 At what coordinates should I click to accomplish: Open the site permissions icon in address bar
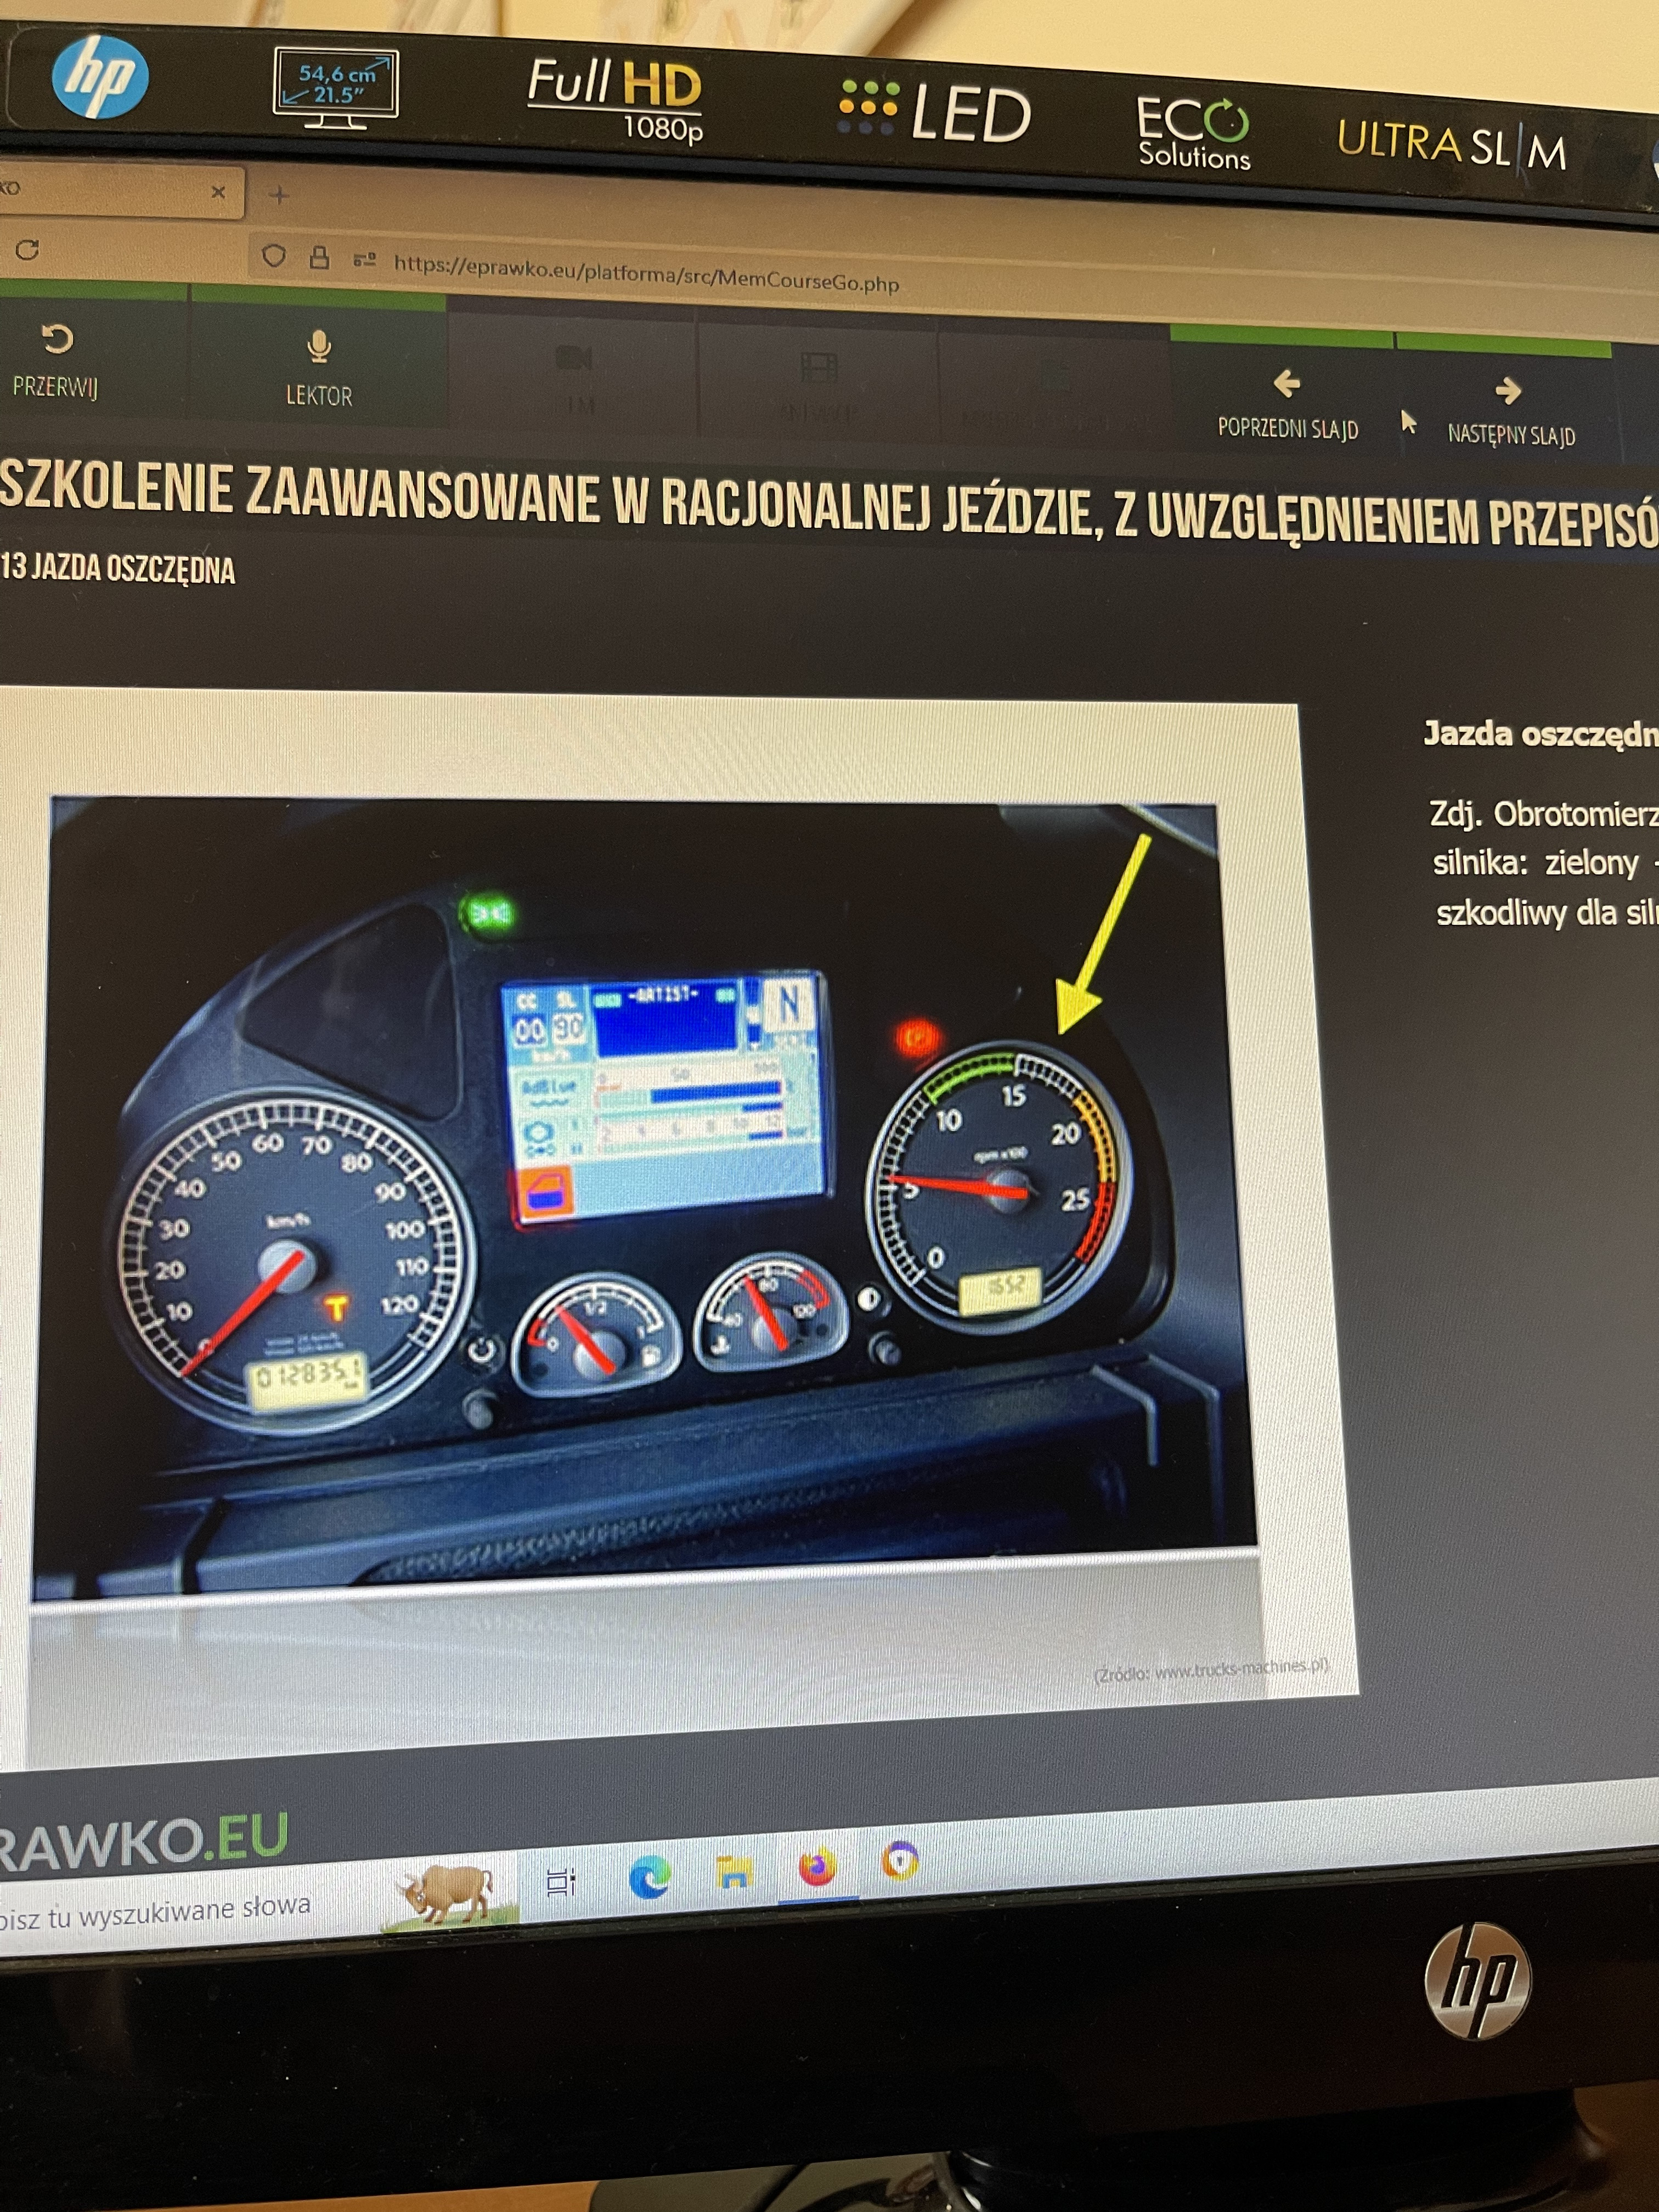364,260
